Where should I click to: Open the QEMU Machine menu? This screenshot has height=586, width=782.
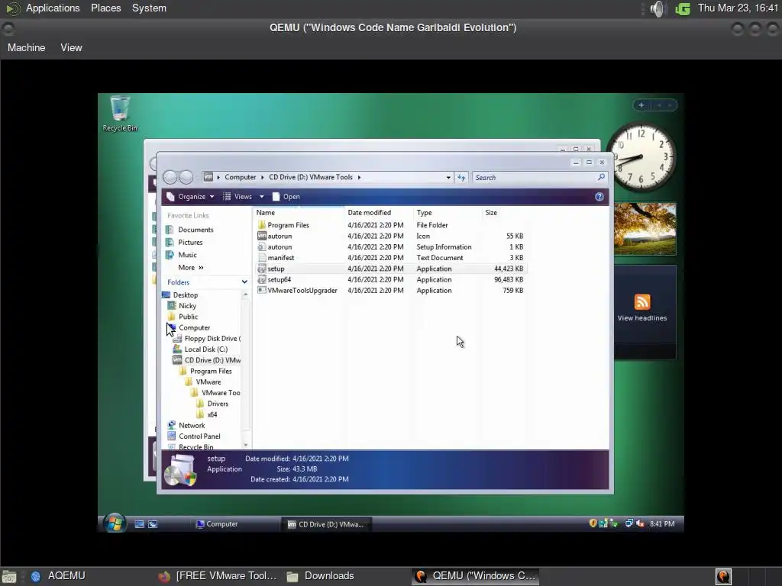tap(27, 48)
